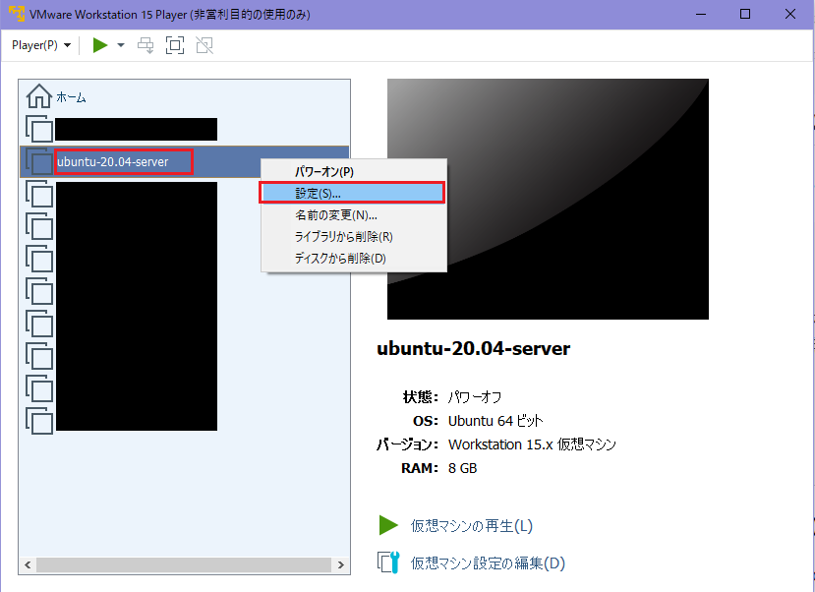Click the VM preview thumbnail
The height and width of the screenshot is (592, 815).
click(x=548, y=199)
